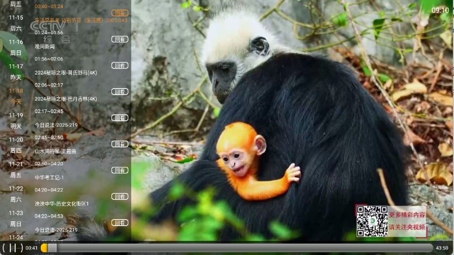Select the highlighted 11-18 今天 date
454x255 pixels.
click(16, 96)
